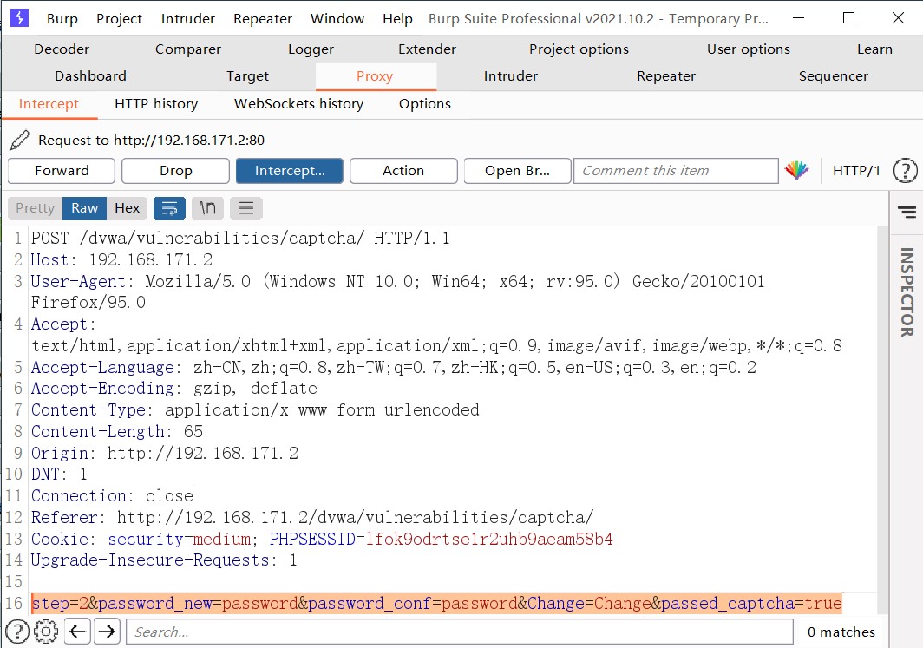This screenshot has height=648, width=923.
Task: Click the Open Browser button
Action: pos(517,171)
